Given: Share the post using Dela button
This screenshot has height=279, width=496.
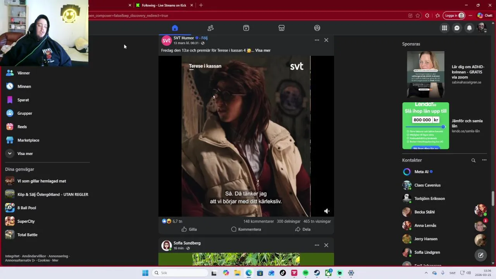Looking at the screenshot, I should click(303, 229).
